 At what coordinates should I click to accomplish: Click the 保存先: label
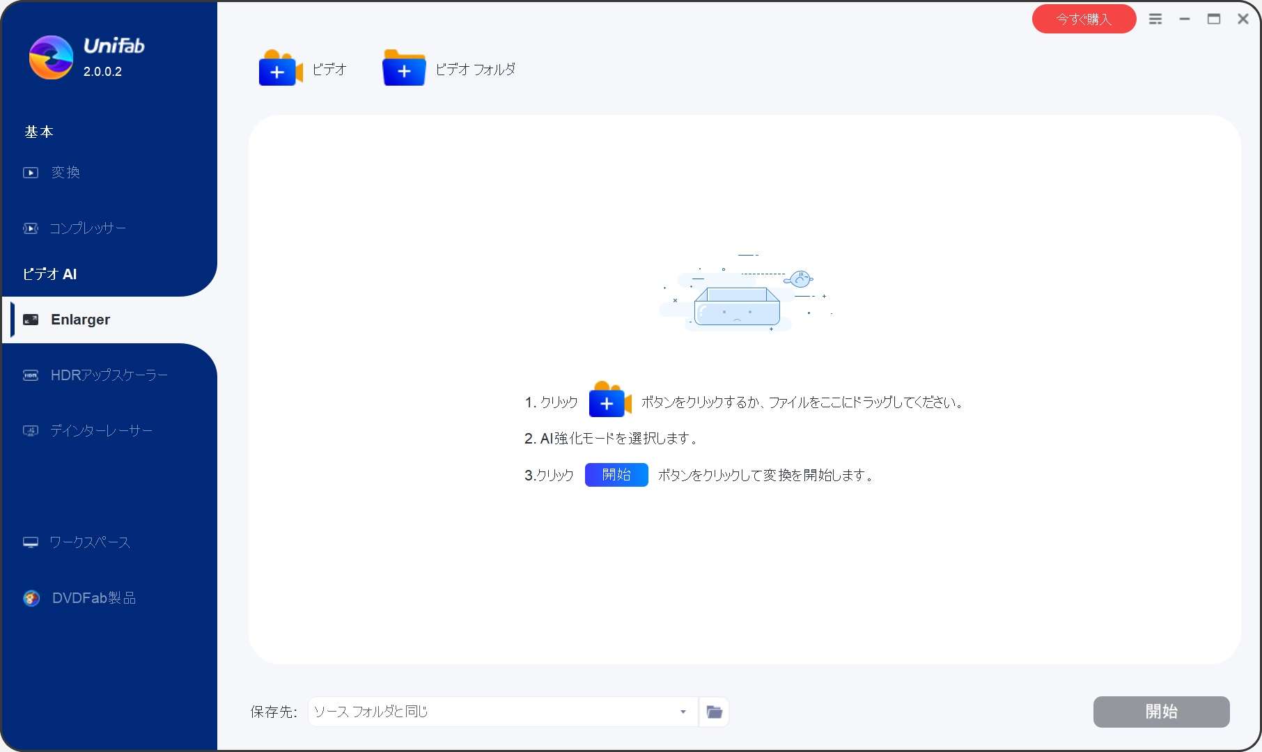point(274,712)
